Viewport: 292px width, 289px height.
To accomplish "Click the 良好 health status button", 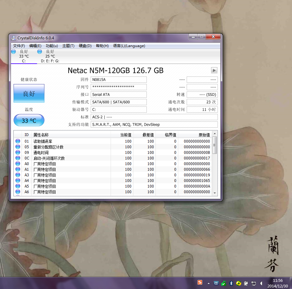I will [29, 93].
